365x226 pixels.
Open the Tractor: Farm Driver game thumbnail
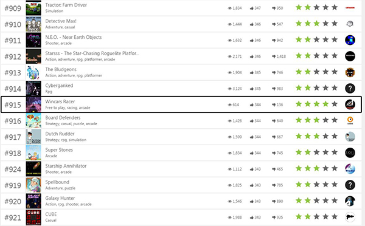33,8
